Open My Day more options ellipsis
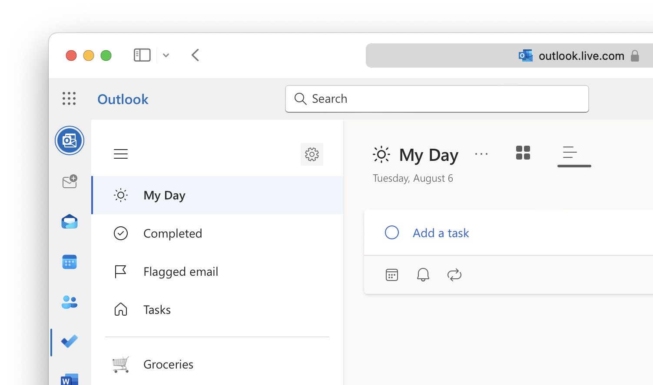The height and width of the screenshot is (385, 653). tap(481, 154)
